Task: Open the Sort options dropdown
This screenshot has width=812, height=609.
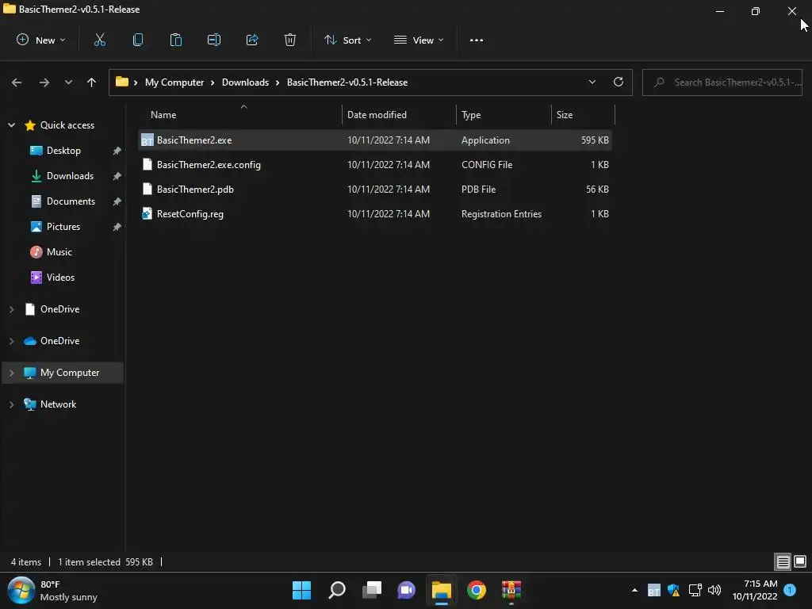Action: tap(348, 40)
